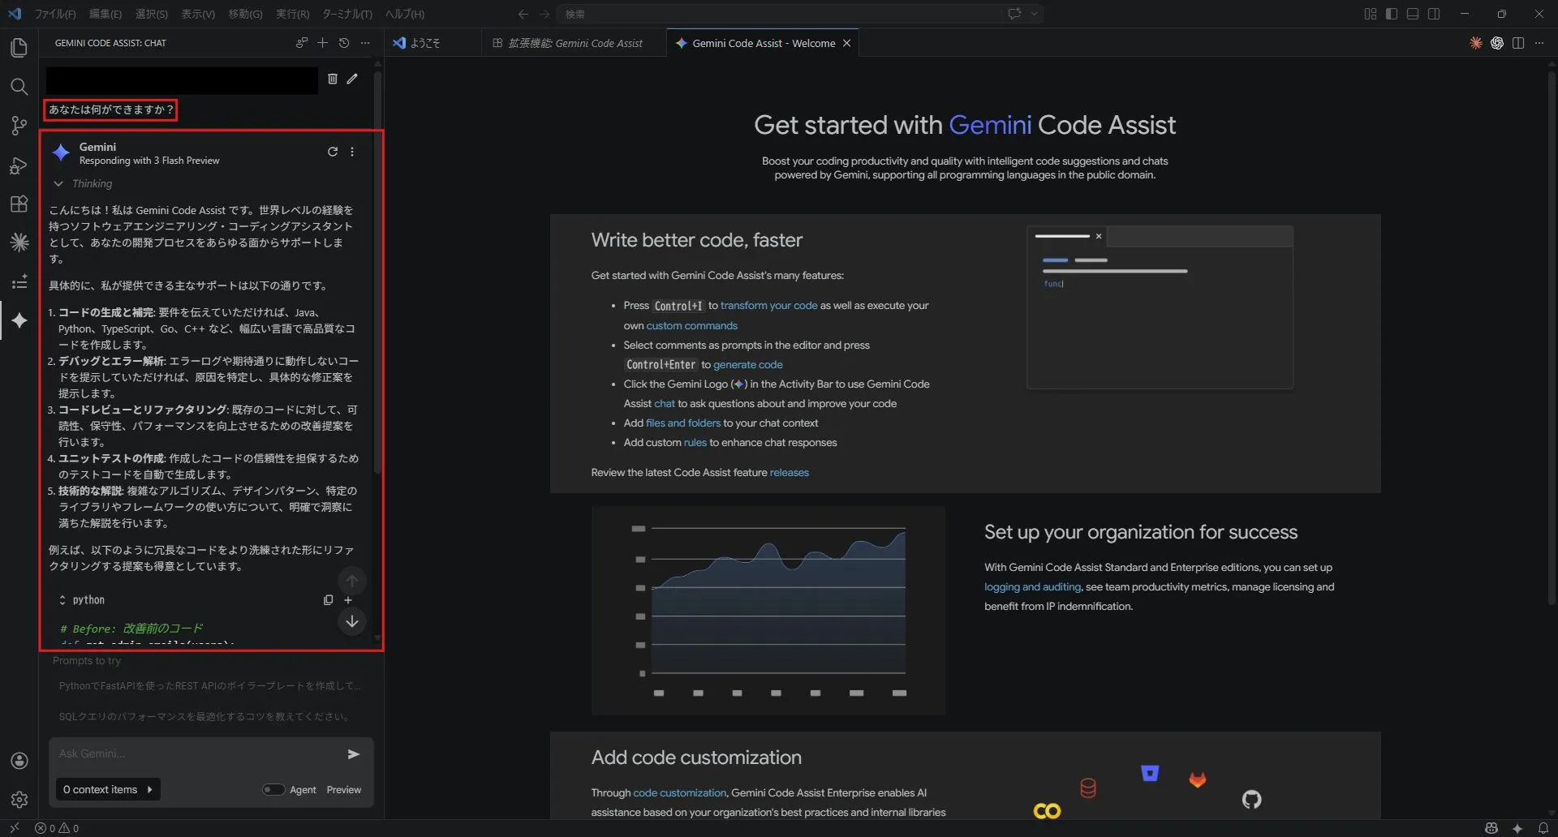
Task: Open the 'files and folders' link
Action: [682, 423]
